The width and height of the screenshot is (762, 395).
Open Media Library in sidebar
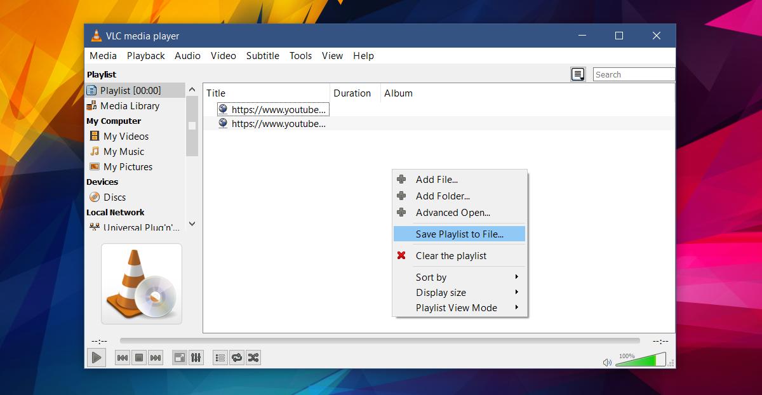point(135,106)
